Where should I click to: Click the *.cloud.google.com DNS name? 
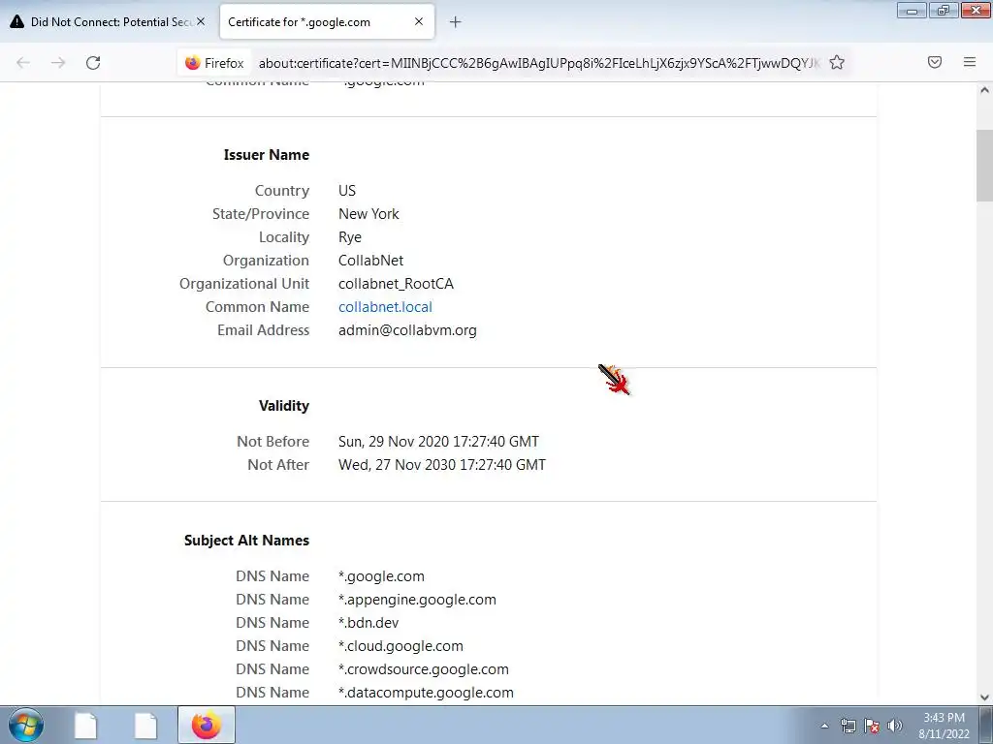pos(400,646)
